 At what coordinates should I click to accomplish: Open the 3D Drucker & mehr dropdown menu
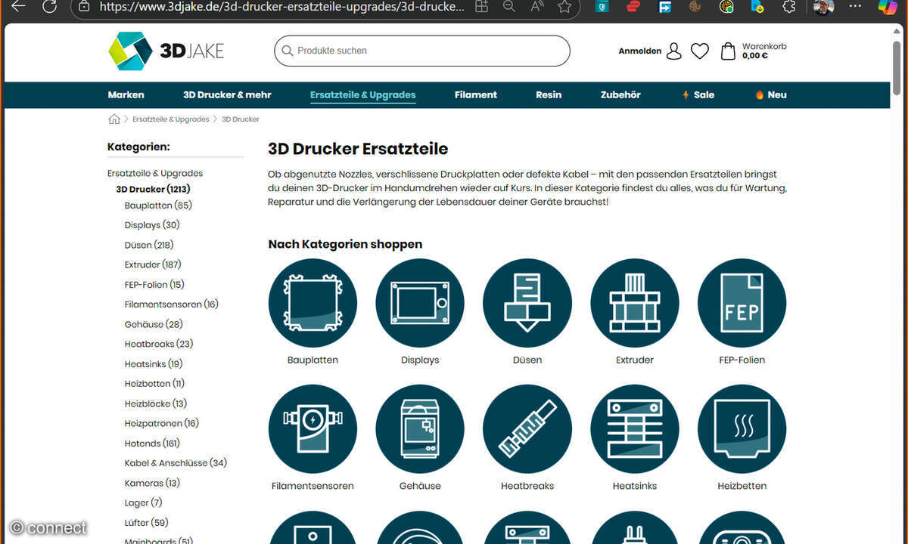click(x=227, y=94)
